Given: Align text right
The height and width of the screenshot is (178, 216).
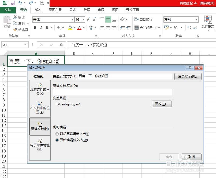Looking at the screenshot, I should tap(114, 28).
